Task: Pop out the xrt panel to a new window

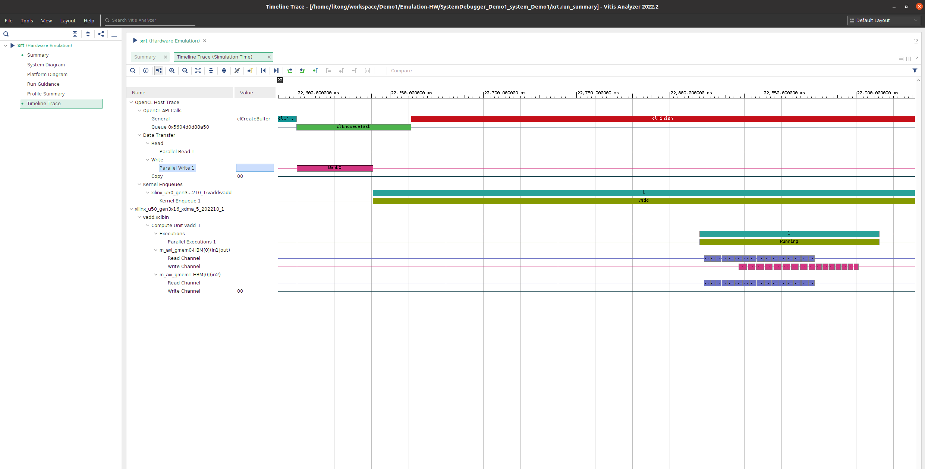Action: 916,42
